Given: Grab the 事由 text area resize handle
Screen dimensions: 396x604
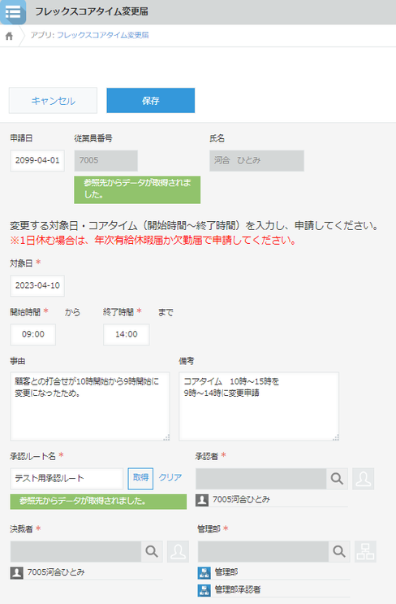Looking at the screenshot, I should (166, 437).
